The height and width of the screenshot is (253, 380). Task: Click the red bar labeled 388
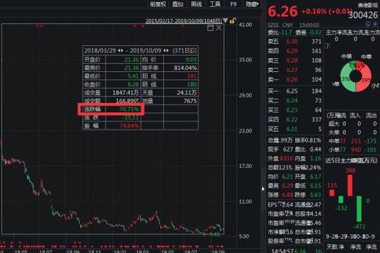click(x=350, y=185)
